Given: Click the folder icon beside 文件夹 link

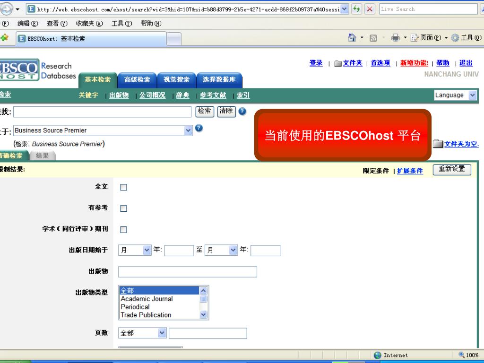Looking at the screenshot, I should click(x=338, y=63).
